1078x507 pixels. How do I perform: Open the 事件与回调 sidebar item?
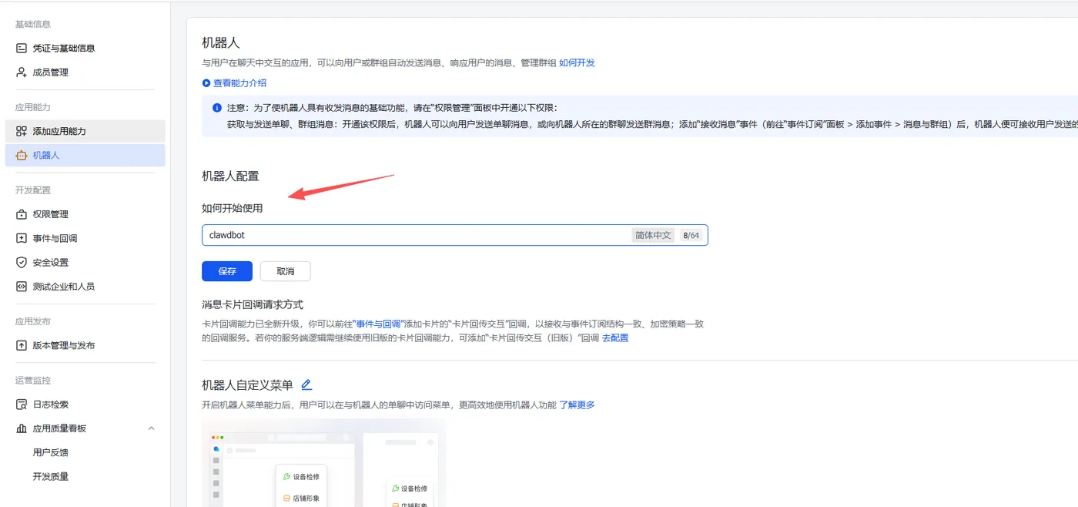point(54,238)
